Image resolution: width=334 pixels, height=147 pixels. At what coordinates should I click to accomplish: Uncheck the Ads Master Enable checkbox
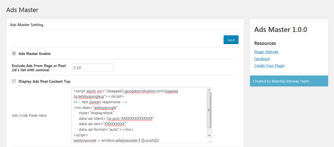[x=14, y=54]
